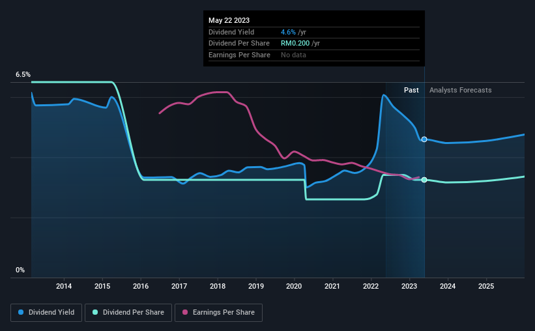Click the 2024 x-axis label
535x331 pixels.
click(x=448, y=286)
